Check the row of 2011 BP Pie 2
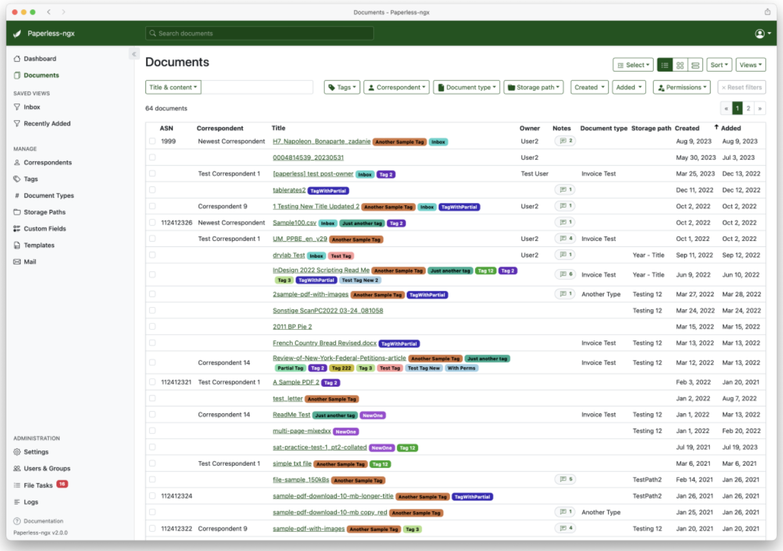Viewport: 783px width, 551px height. point(152,326)
